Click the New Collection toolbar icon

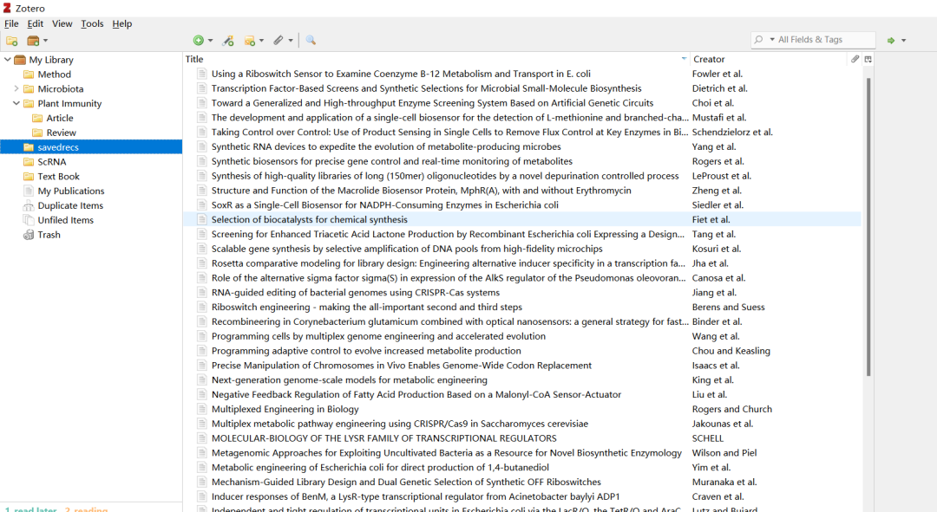tap(12, 41)
